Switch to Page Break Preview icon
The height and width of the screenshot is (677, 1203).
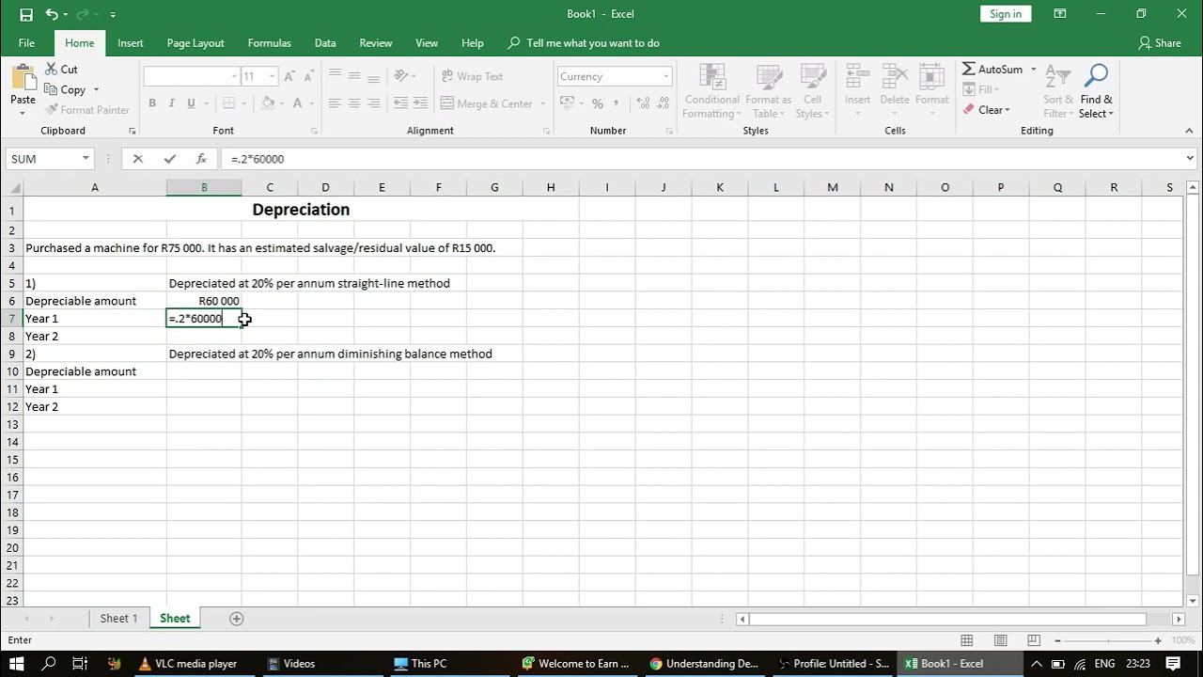(x=1034, y=640)
